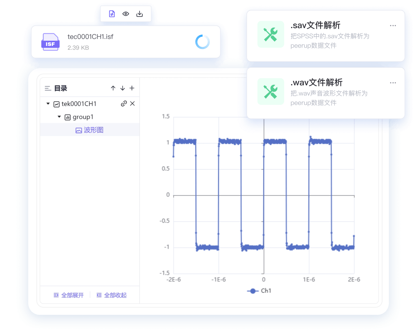Add a new item with plus icon
The width and height of the screenshot is (416, 331).
click(132, 88)
